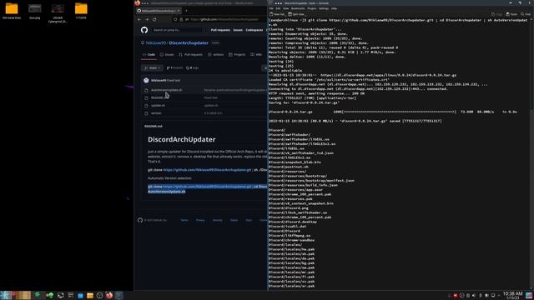Image resolution: width=534 pixels, height=300 pixels.
Task: Select the Actions repository tab
Action: coord(216,54)
